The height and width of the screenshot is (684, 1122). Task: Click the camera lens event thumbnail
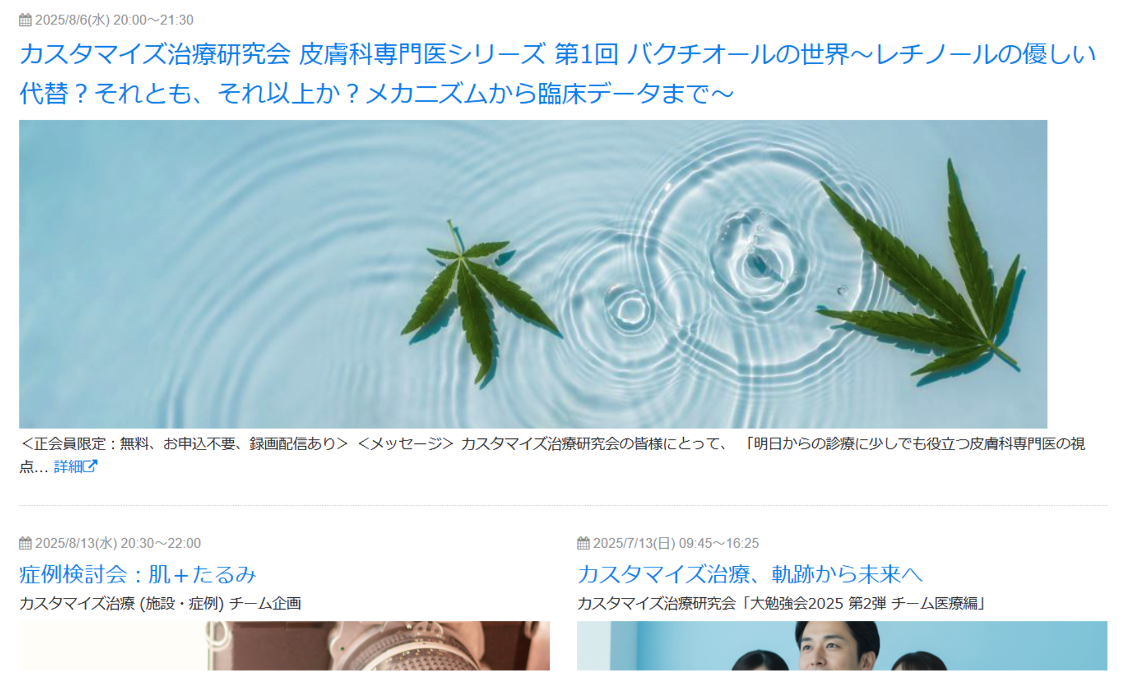tap(284, 646)
